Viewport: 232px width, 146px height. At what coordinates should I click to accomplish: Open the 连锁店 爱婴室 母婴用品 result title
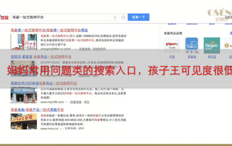(41, 57)
